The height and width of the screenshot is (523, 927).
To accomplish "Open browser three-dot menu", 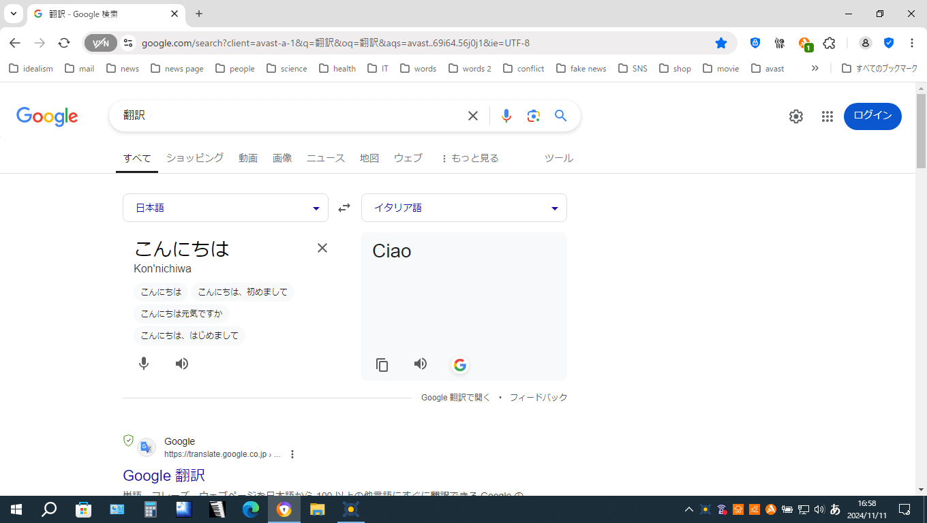I will click(912, 43).
